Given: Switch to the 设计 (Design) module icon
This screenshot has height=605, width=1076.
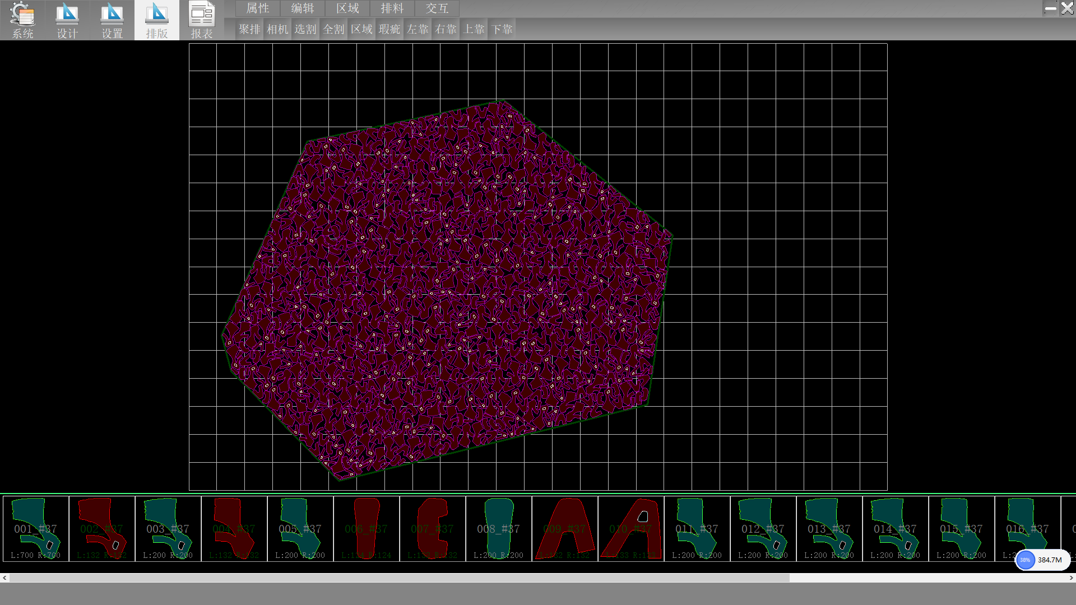Looking at the screenshot, I should coord(67,20).
